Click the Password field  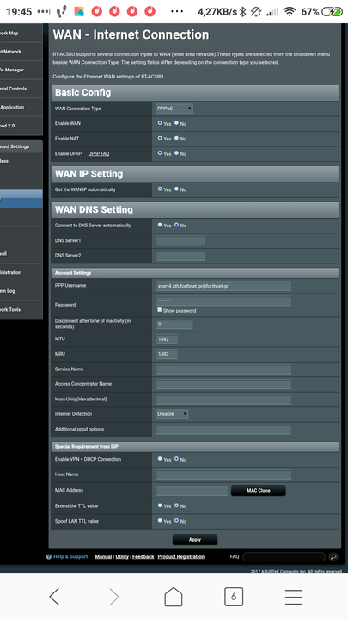223,301
